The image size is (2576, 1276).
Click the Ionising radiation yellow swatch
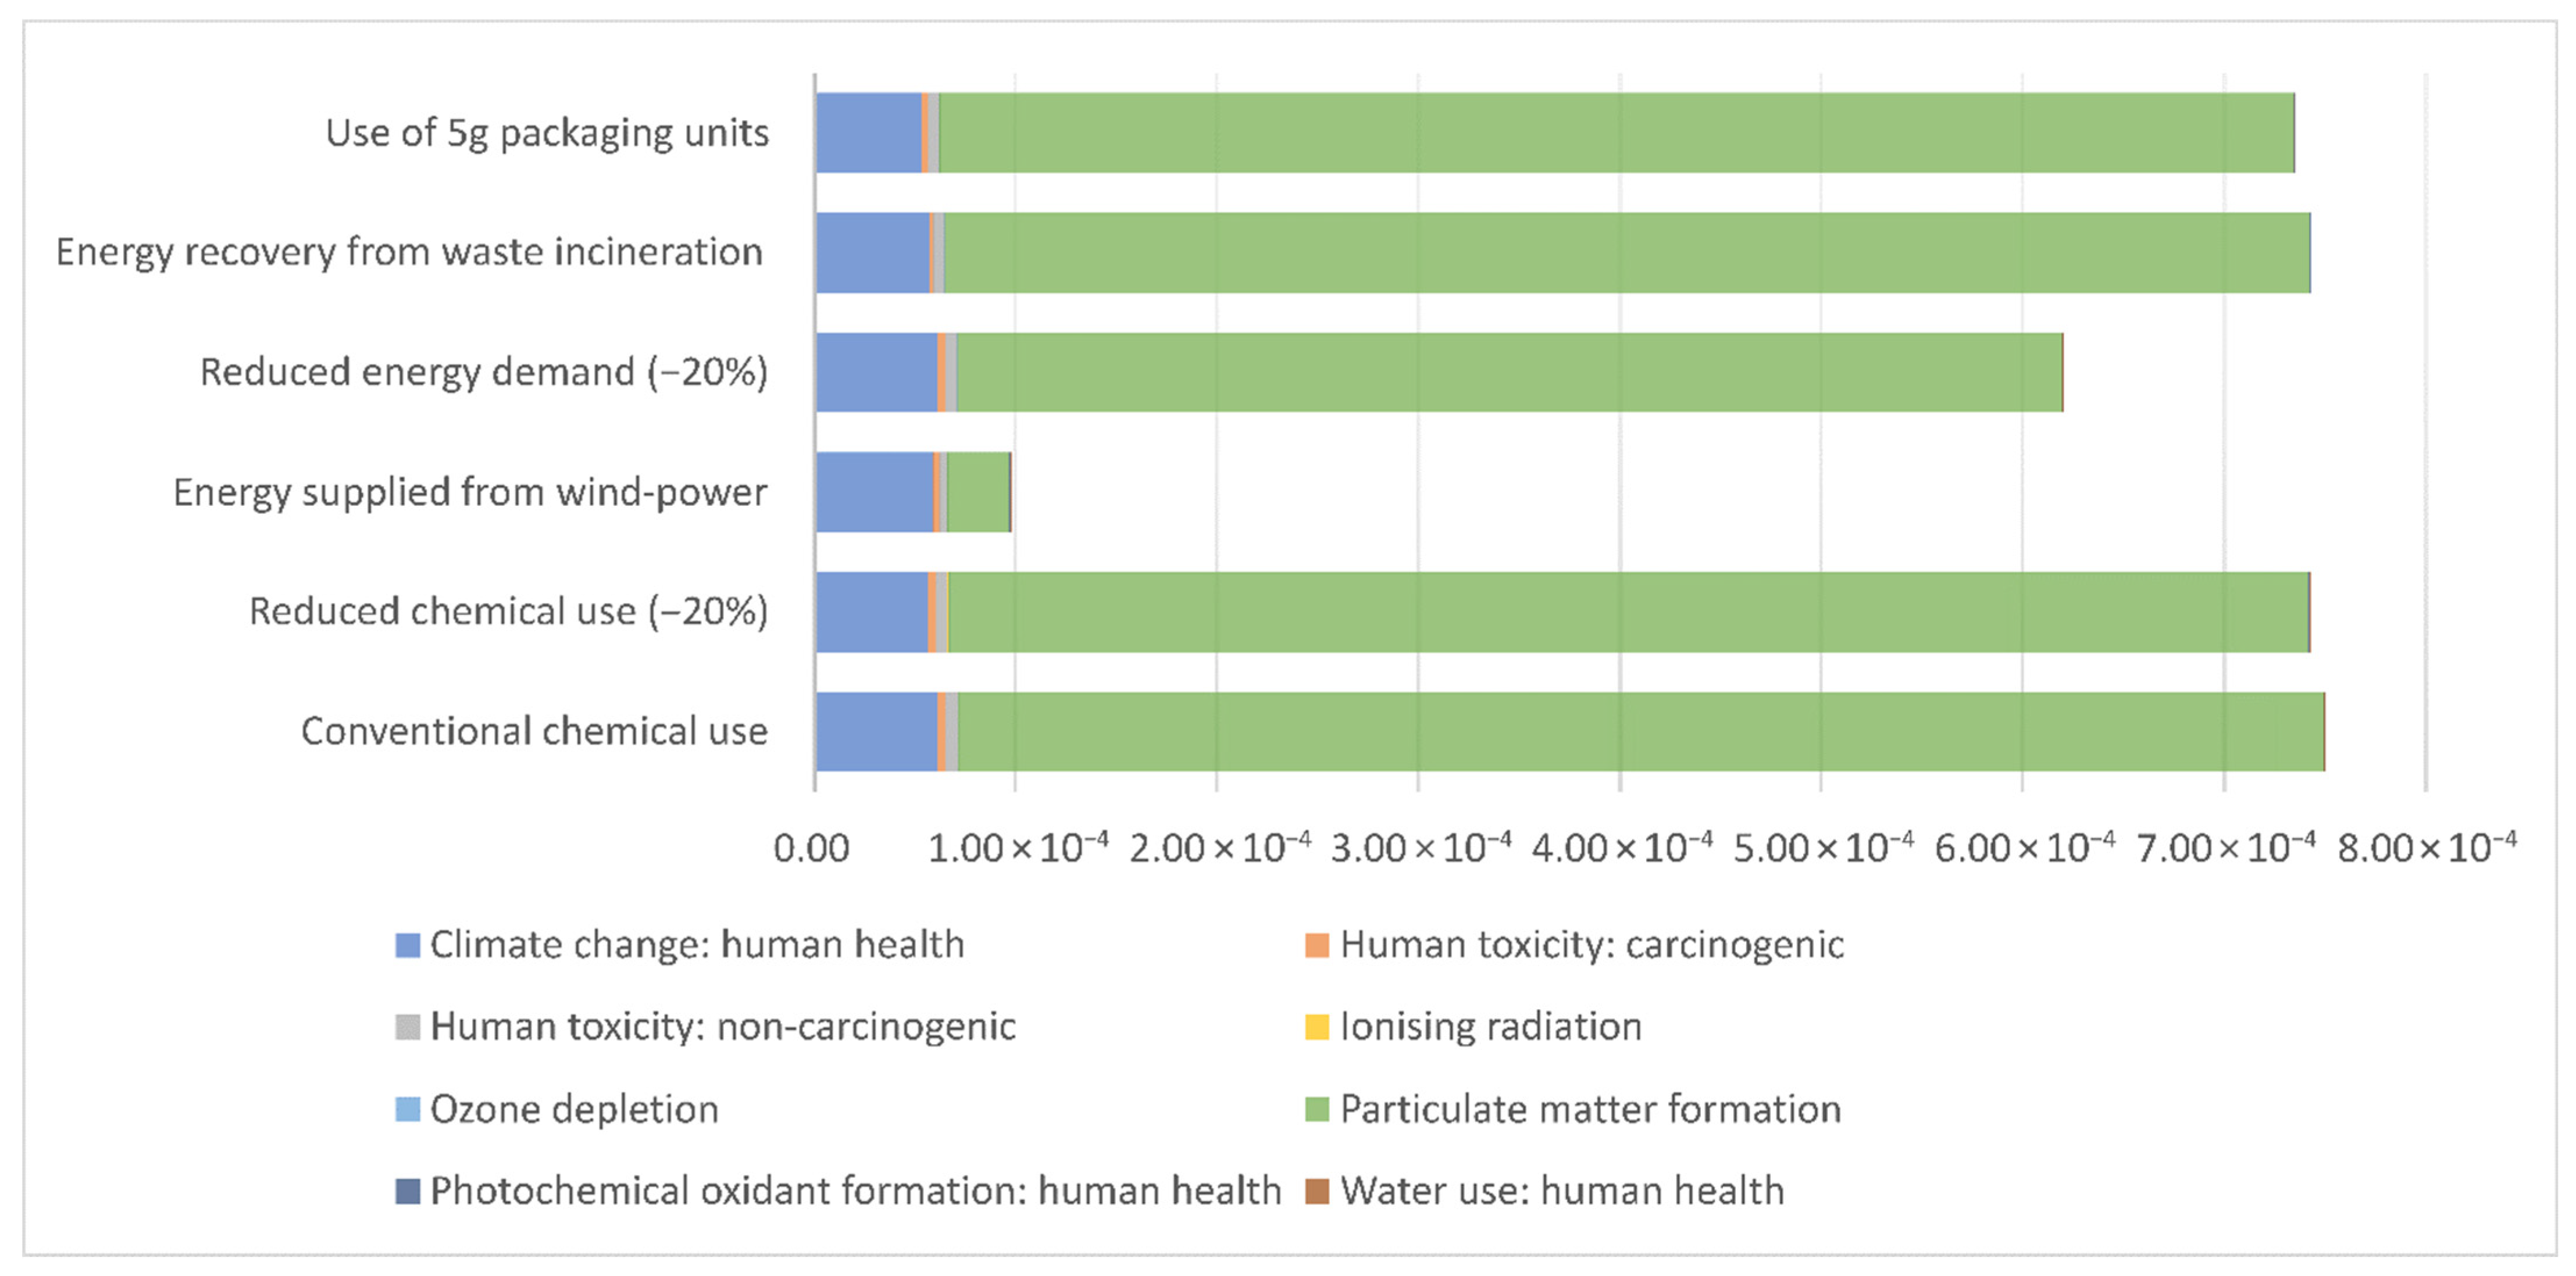point(1317,1027)
